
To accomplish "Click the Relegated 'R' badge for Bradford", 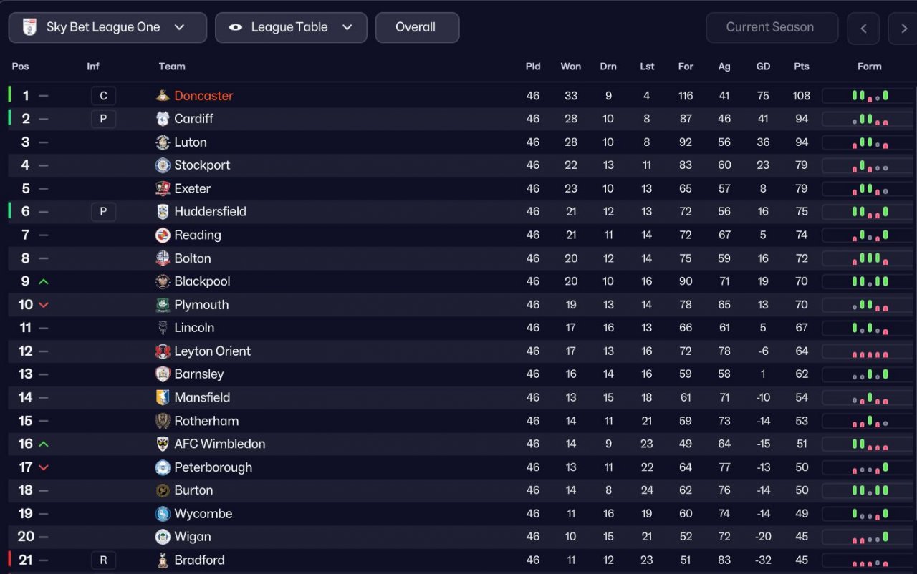I will click(103, 560).
